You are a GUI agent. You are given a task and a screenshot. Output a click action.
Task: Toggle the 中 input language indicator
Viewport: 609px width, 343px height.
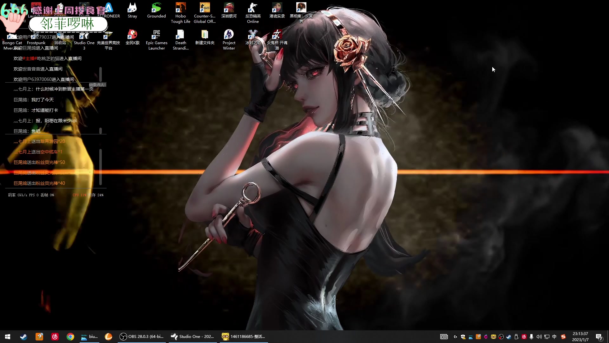pyautogui.click(x=554, y=337)
